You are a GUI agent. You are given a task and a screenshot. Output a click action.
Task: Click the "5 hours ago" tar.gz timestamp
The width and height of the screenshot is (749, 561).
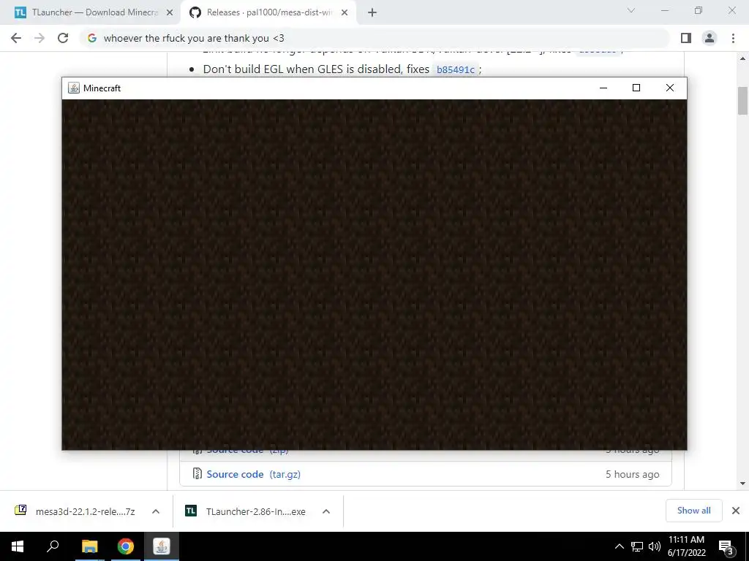pos(633,474)
